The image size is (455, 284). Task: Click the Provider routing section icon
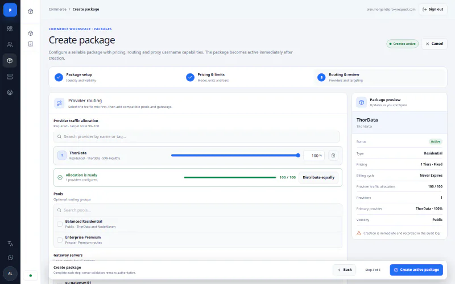pos(59,103)
